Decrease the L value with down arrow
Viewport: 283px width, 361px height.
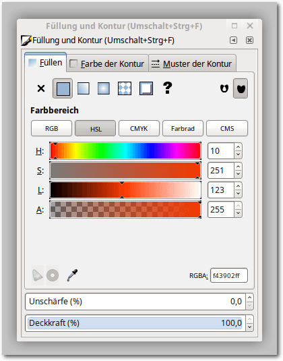[x=238, y=194]
